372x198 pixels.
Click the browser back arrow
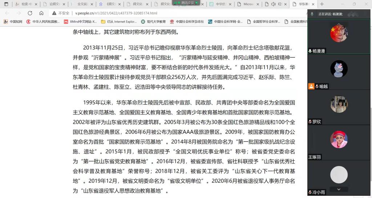pyautogui.click(x=7, y=13)
